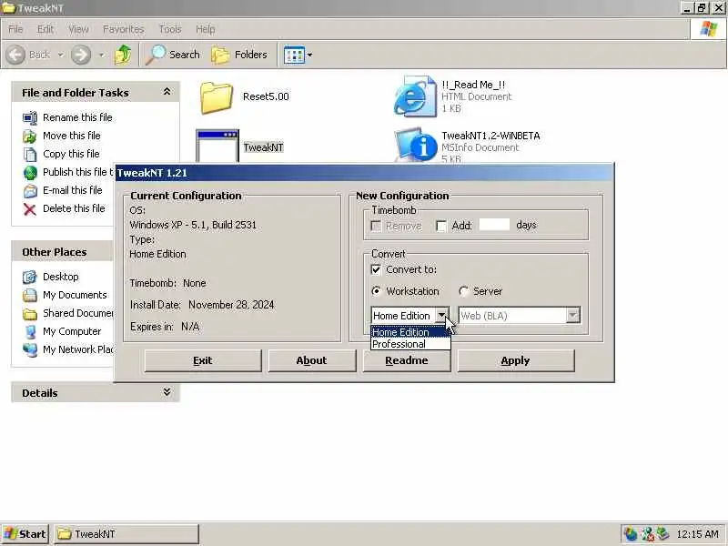Screen dimensions: 728x546
Task: Click Copy this file task icon
Action: [30, 154]
